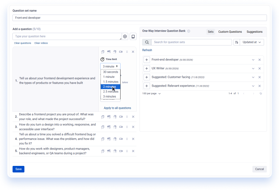Click Apply to all questions link
Viewport: 279px width, 191px height.
[x=117, y=108]
